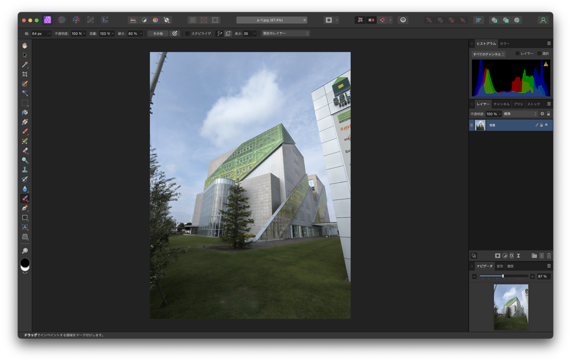Select the Paint Brush tool
The height and width of the screenshot is (362, 571).
coord(25,132)
